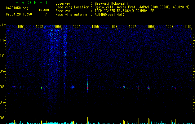
Task: Click the antenna value A504HB(yagi 4el)
Action: coord(109,15)
